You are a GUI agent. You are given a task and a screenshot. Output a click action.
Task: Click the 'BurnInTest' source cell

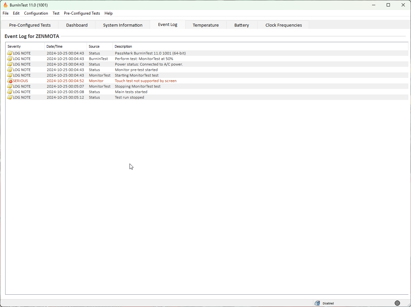pyautogui.click(x=98, y=59)
